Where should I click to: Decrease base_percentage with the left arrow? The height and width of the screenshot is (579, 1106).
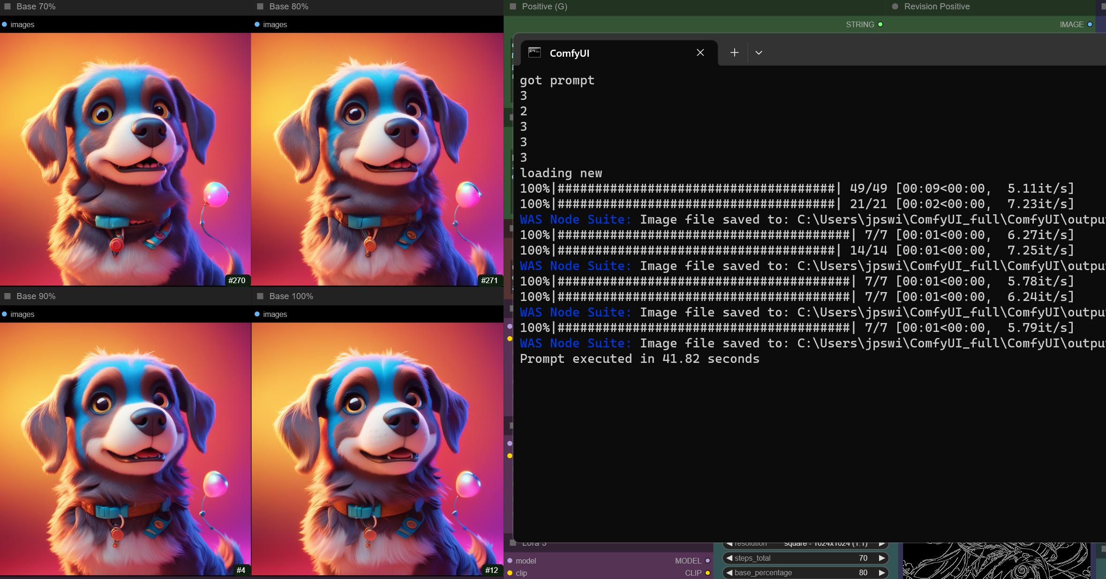[729, 572]
